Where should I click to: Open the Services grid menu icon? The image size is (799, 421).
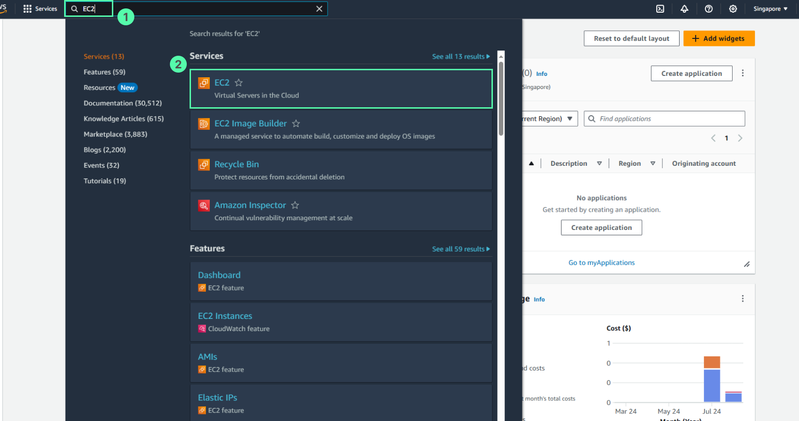[27, 9]
